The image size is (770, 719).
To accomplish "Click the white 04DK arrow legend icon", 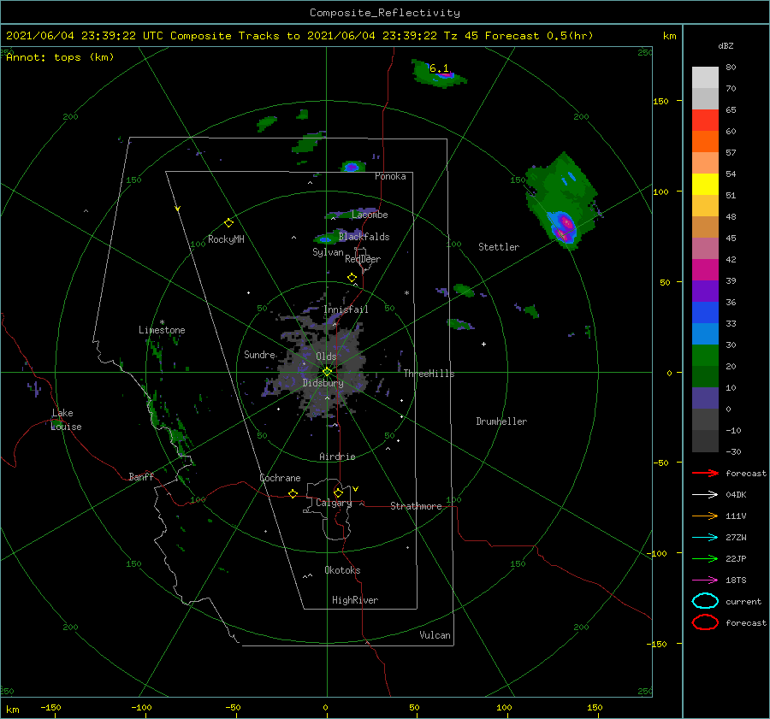I will tap(705, 495).
